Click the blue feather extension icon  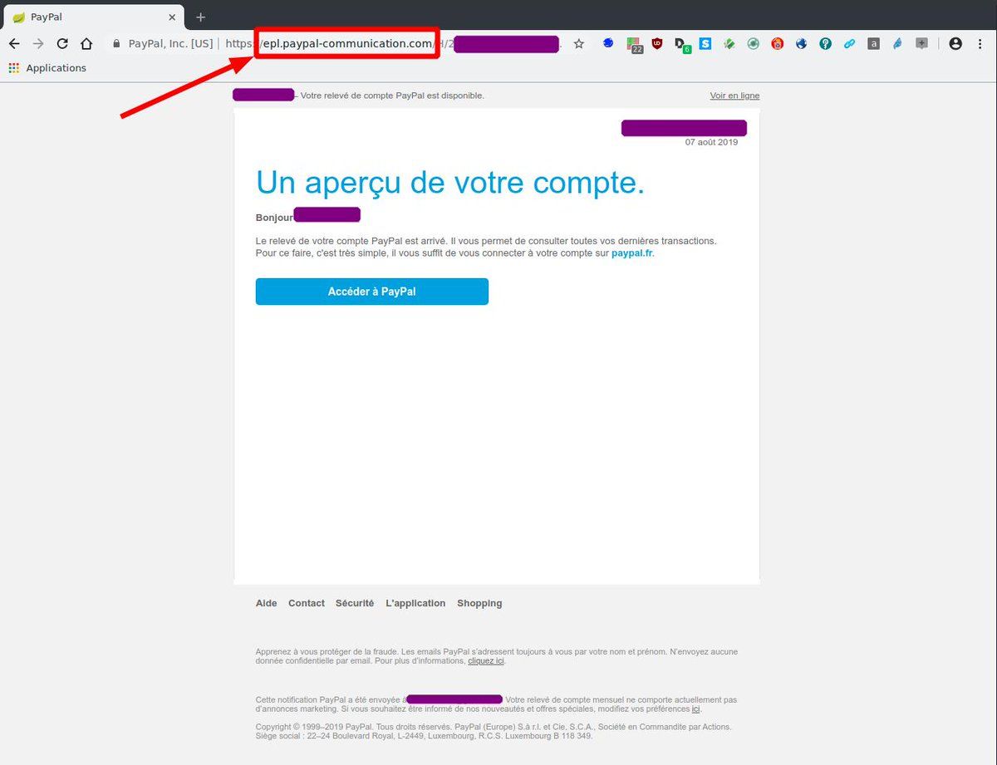click(x=897, y=43)
